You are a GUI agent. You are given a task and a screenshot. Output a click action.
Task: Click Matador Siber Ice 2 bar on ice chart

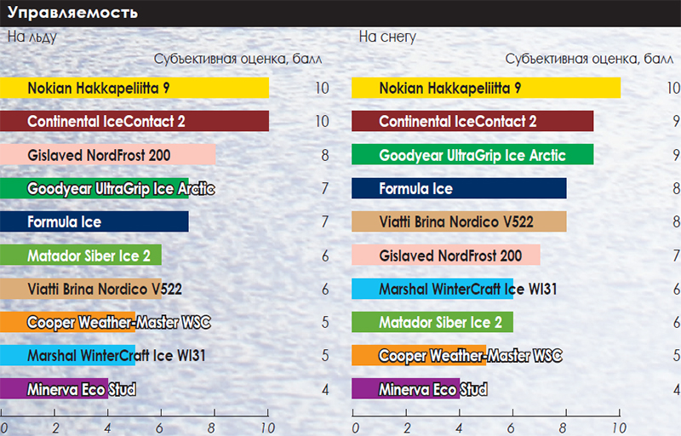click(x=81, y=255)
